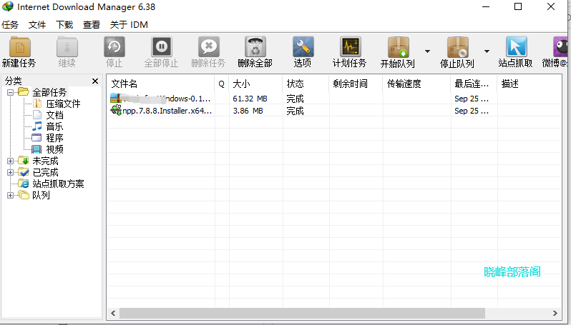The height and width of the screenshot is (325, 571).
Task: Open dropdown arrow next to 停止队列
Action: click(487, 51)
